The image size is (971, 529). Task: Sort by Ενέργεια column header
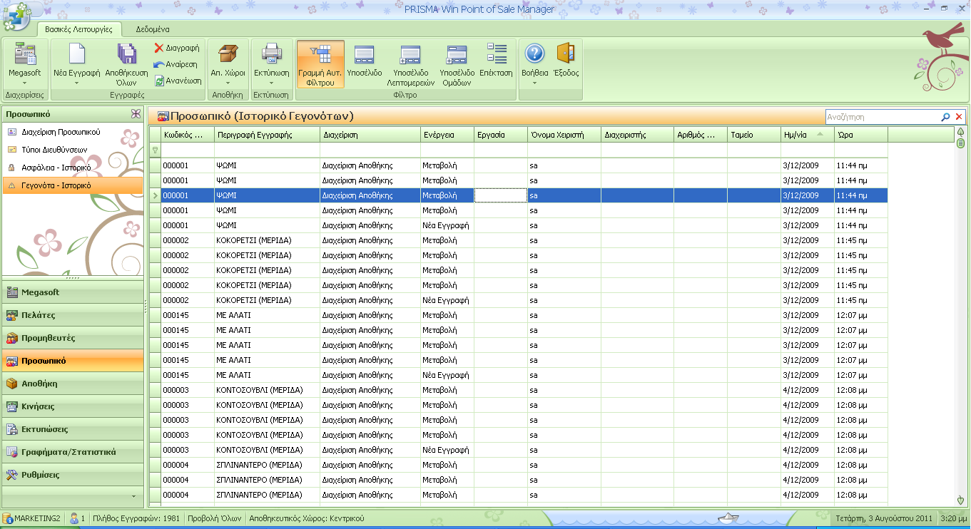click(x=447, y=134)
